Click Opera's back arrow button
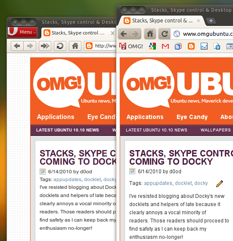The image size is (233, 241). (17, 46)
